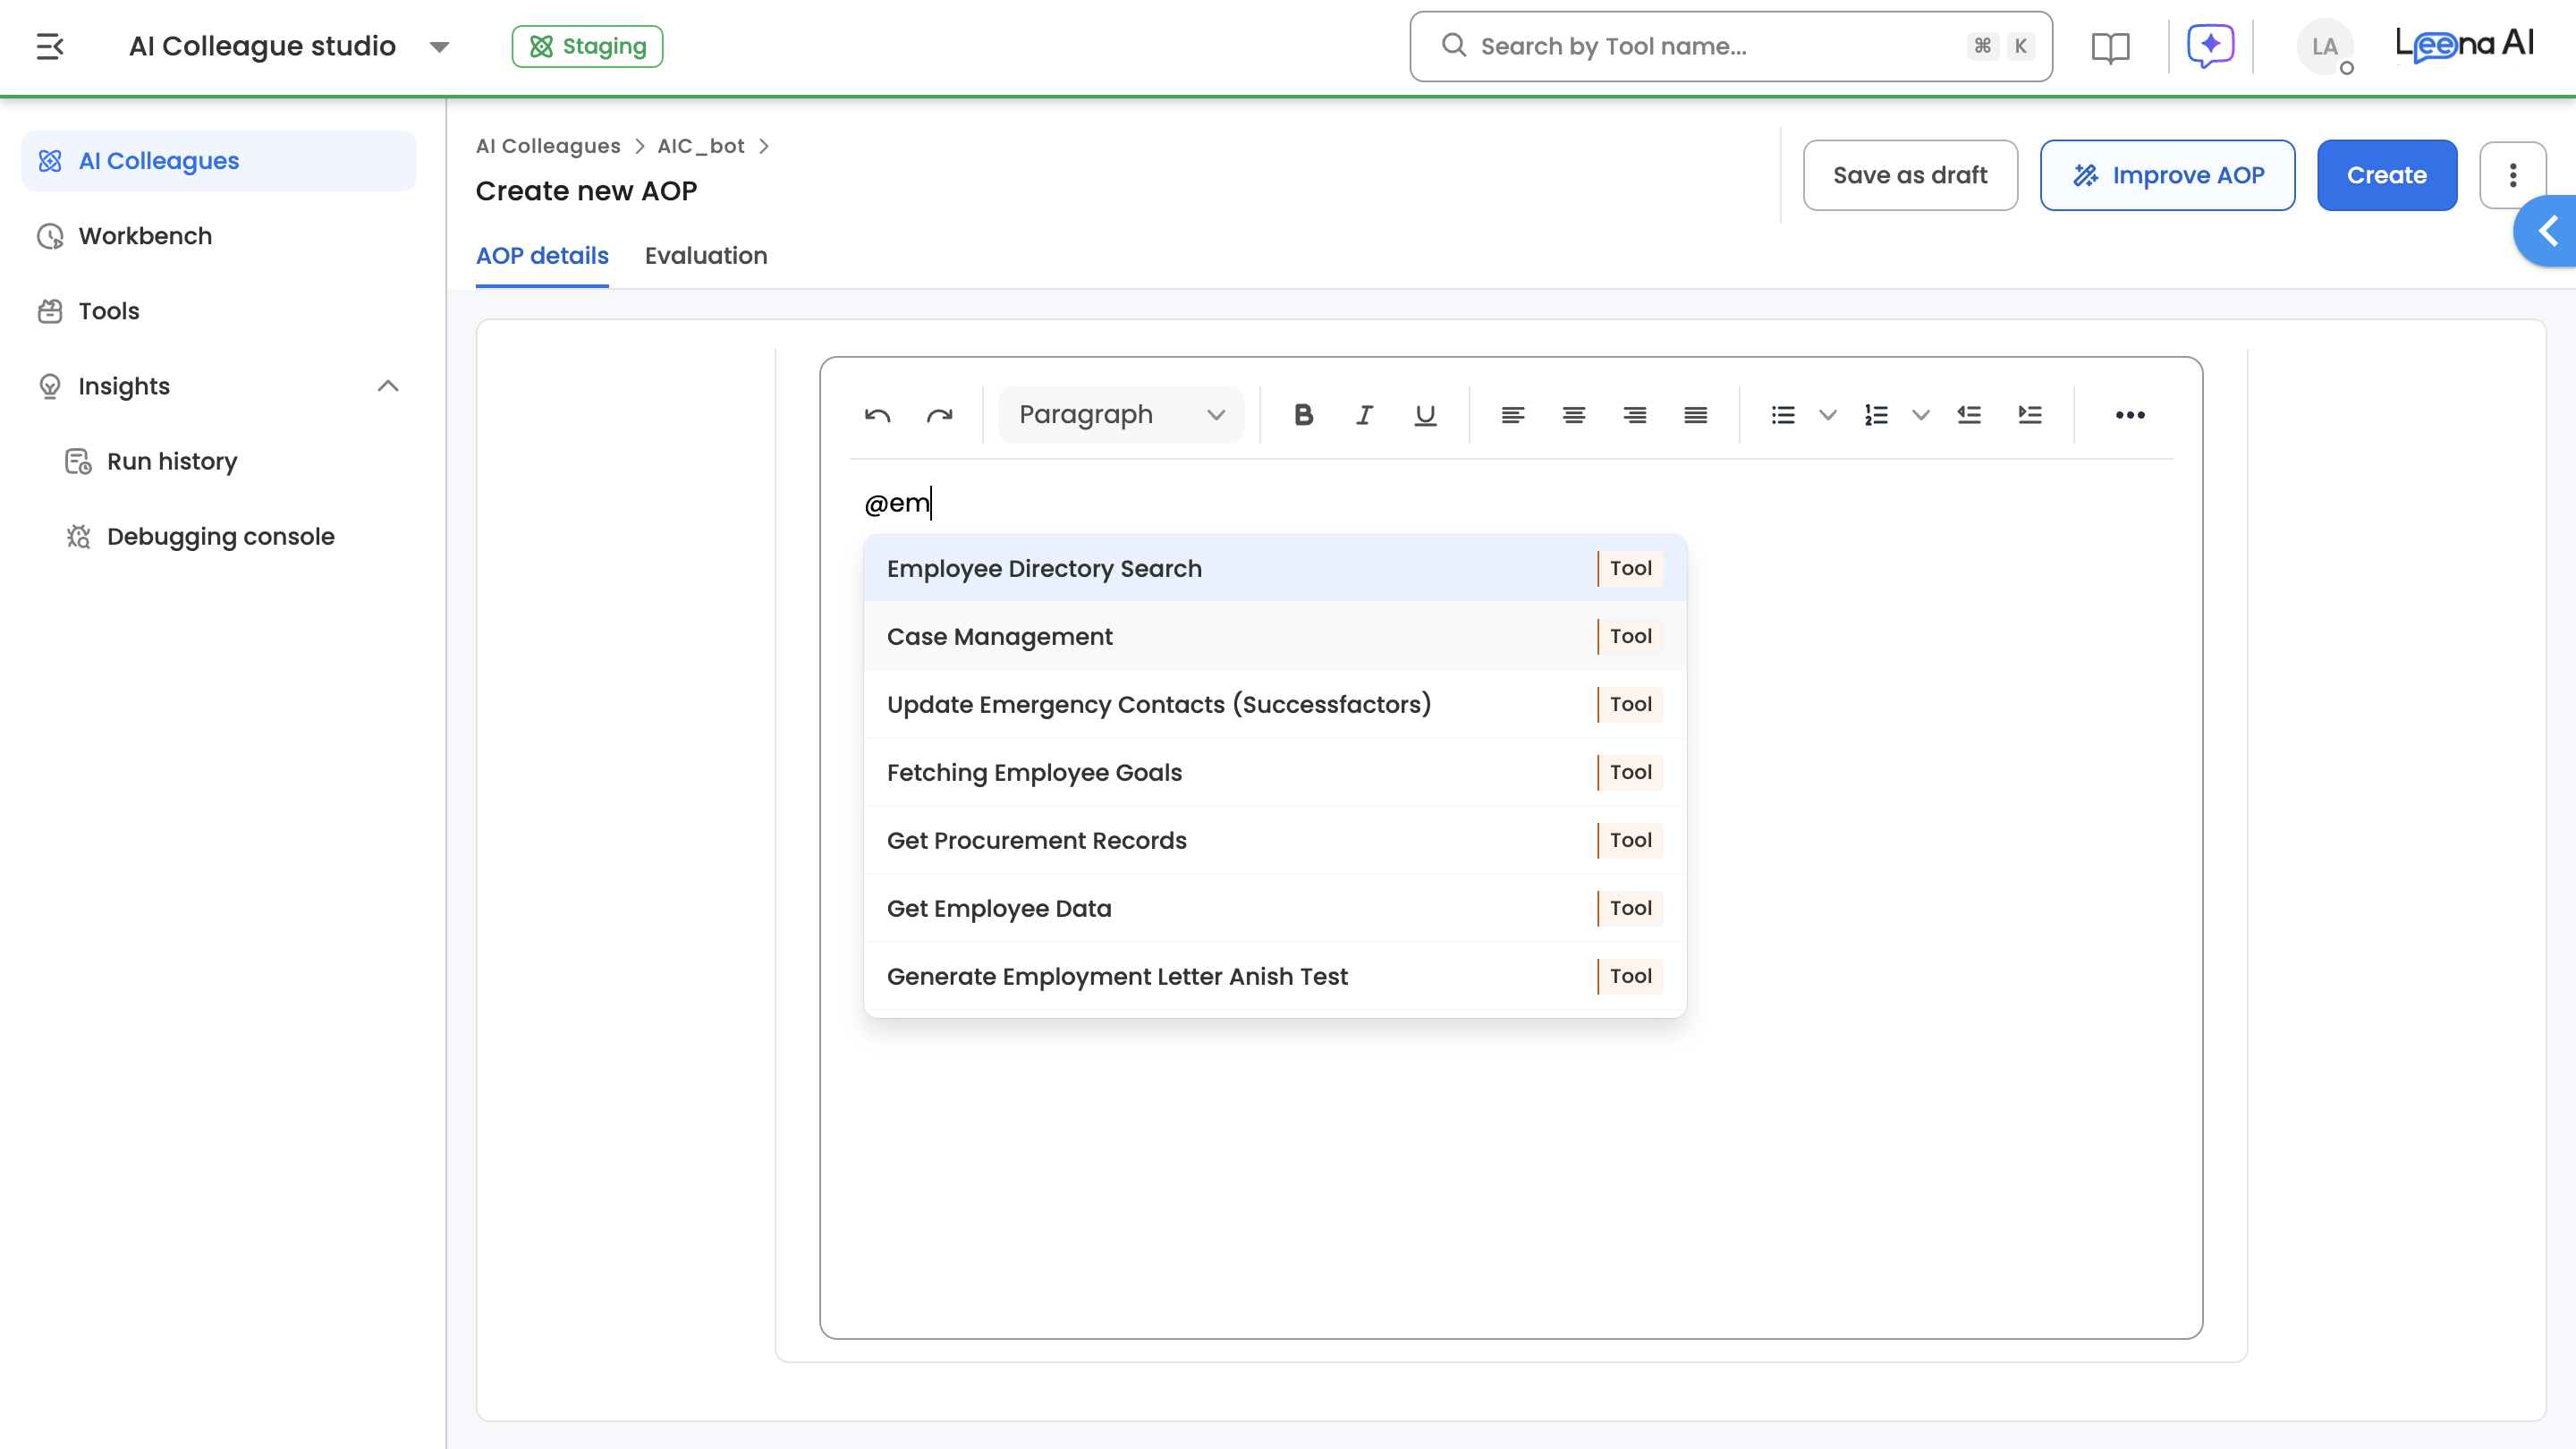Switch to the AOP details tab
The width and height of the screenshot is (2576, 1449).
click(542, 256)
